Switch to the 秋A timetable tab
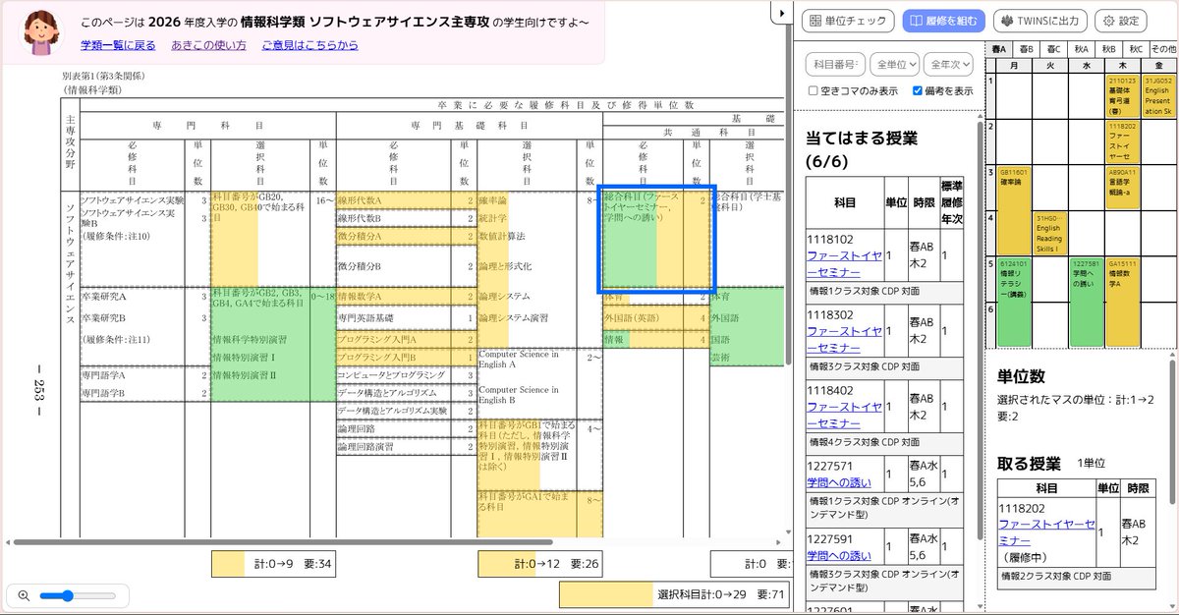The image size is (1179, 615). point(1083,48)
